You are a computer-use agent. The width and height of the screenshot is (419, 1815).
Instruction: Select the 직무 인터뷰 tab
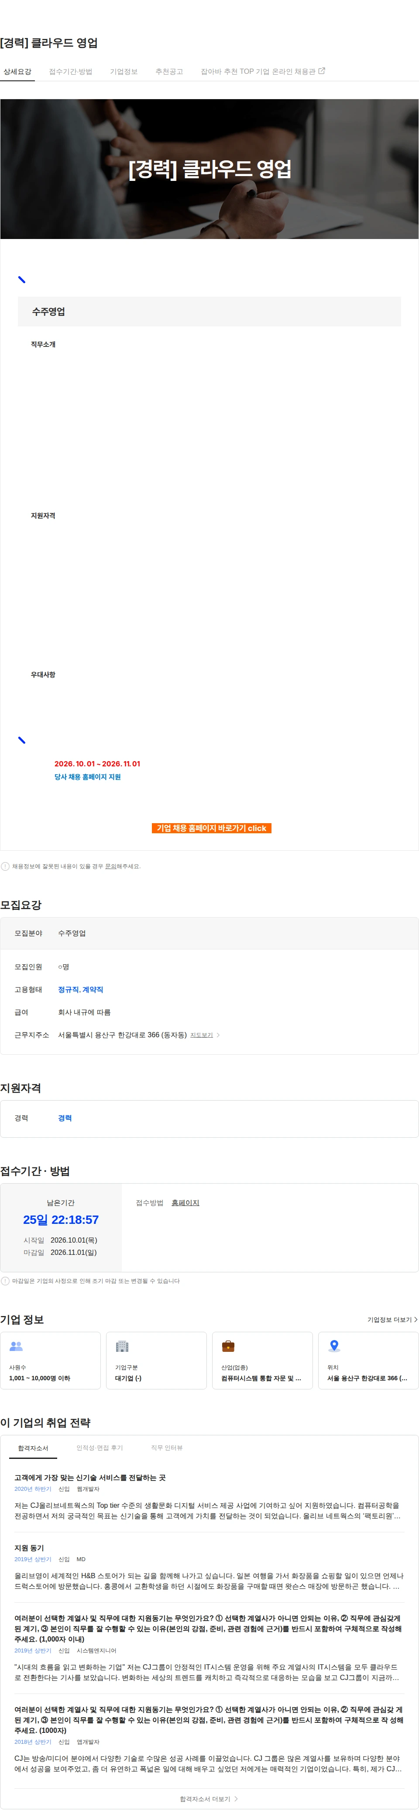click(x=167, y=1447)
